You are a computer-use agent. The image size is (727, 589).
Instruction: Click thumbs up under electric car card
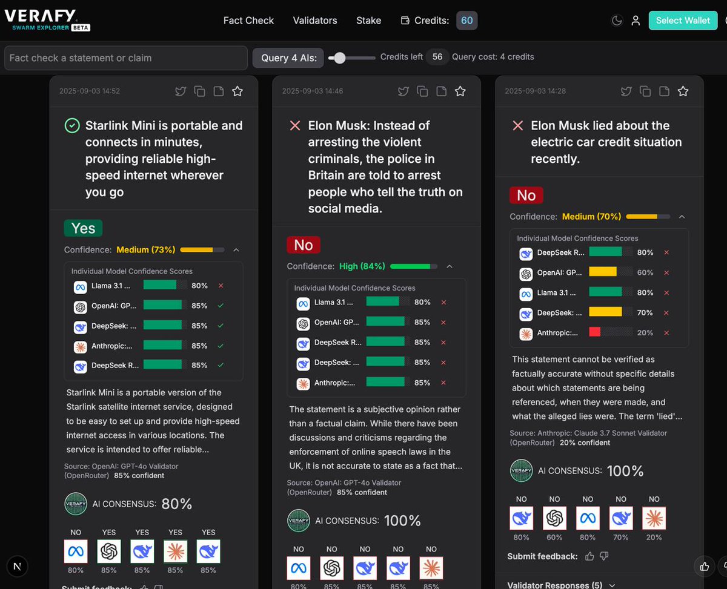pyautogui.click(x=589, y=556)
